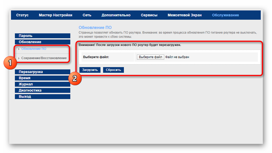
Task: Click the Загрузить button
Action: (x=90, y=70)
